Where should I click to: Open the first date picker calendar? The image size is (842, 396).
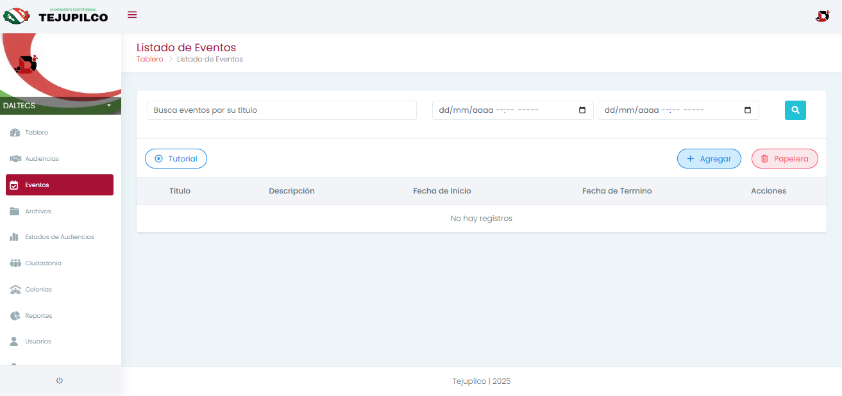click(x=582, y=110)
